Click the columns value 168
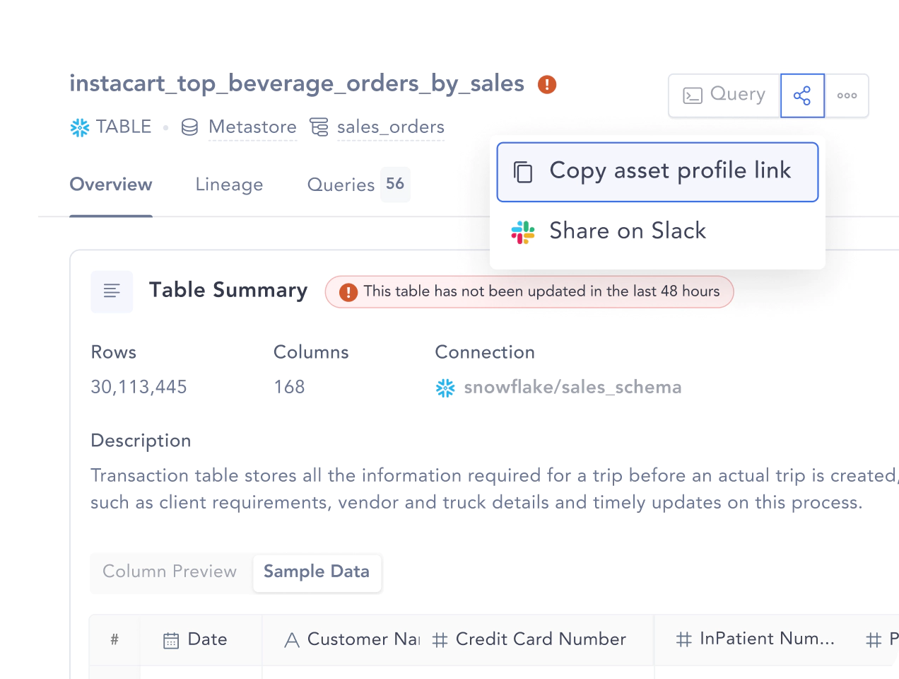 (290, 388)
